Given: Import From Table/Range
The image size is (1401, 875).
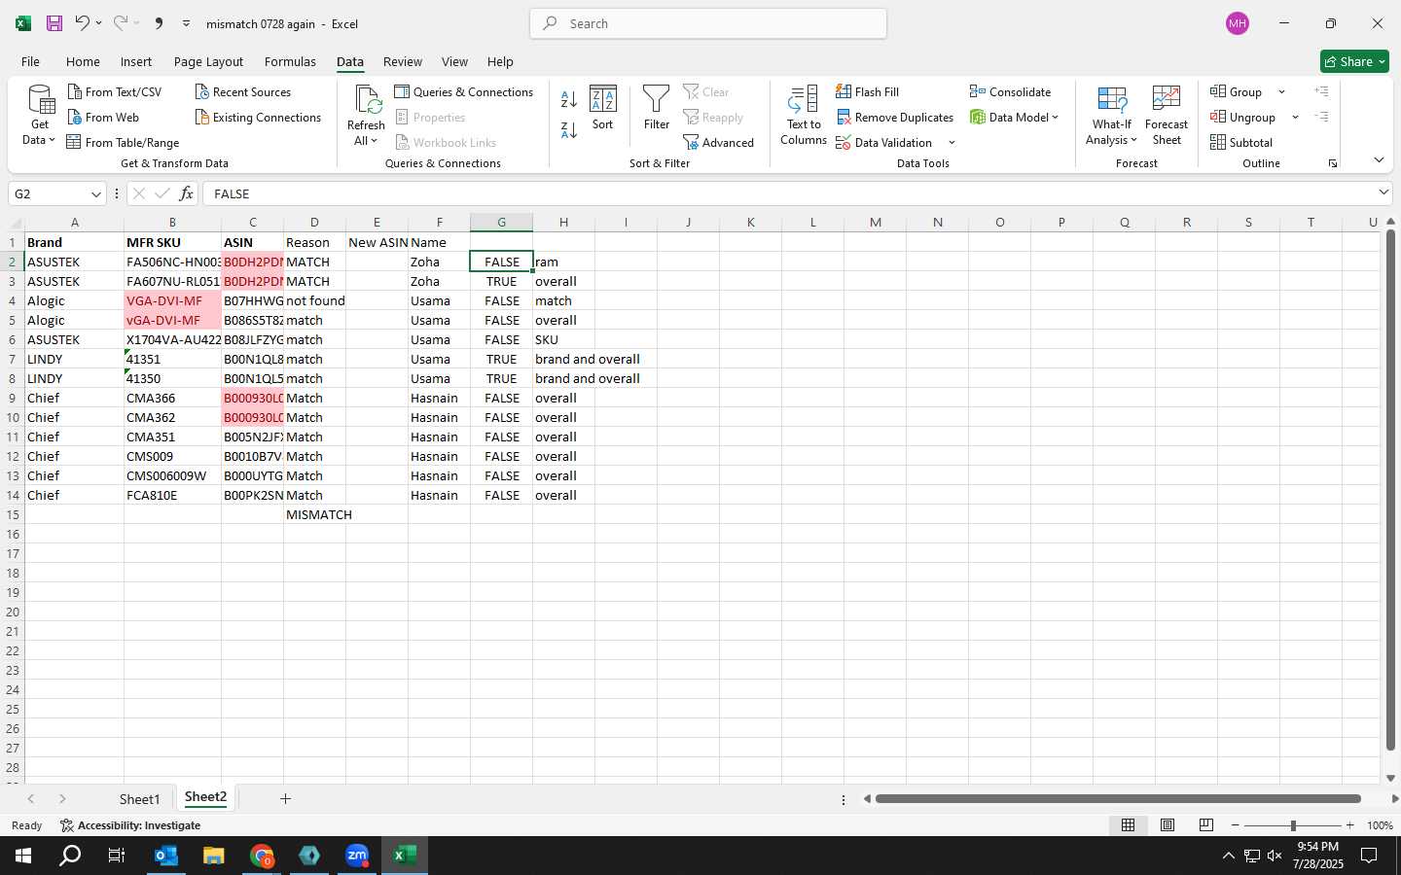Looking at the screenshot, I should tap(123, 143).
